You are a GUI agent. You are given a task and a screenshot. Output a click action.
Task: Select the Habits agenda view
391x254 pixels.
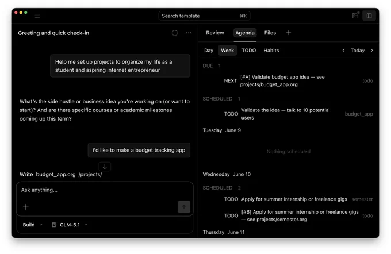(x=271, y=51)
